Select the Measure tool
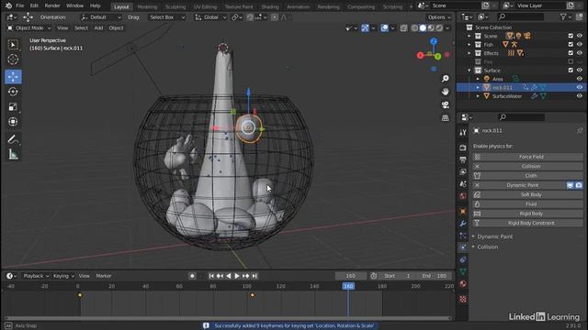 [13, 154]
